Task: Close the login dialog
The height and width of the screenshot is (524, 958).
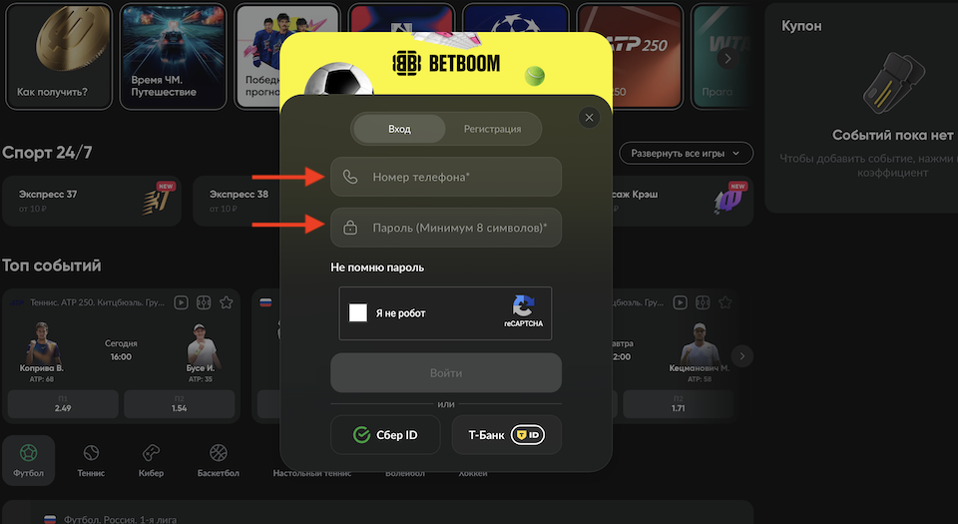Action: coord(589,118)
